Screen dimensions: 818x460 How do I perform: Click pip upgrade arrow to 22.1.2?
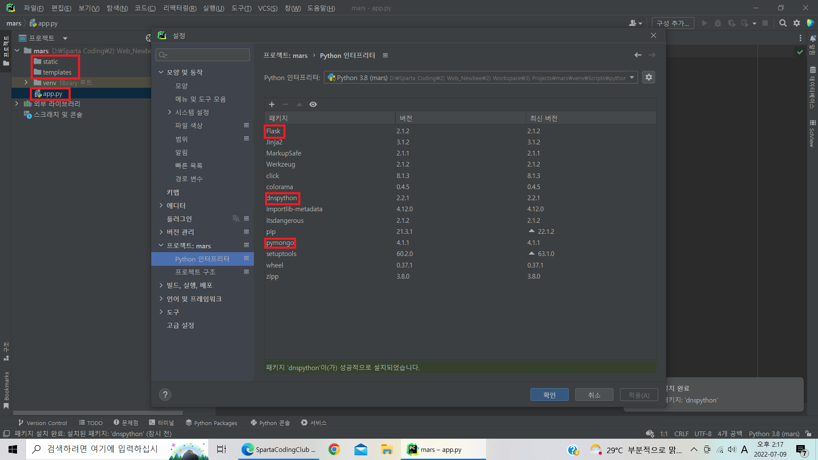click(532, 231)
